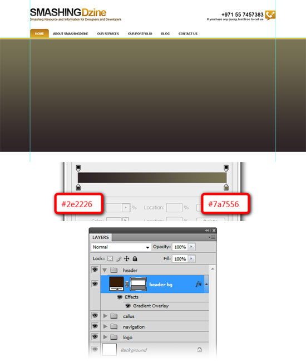This screenshot has height=362, width=306.
Task: Click gradient editor Location input field
Action: coord(174,208)
